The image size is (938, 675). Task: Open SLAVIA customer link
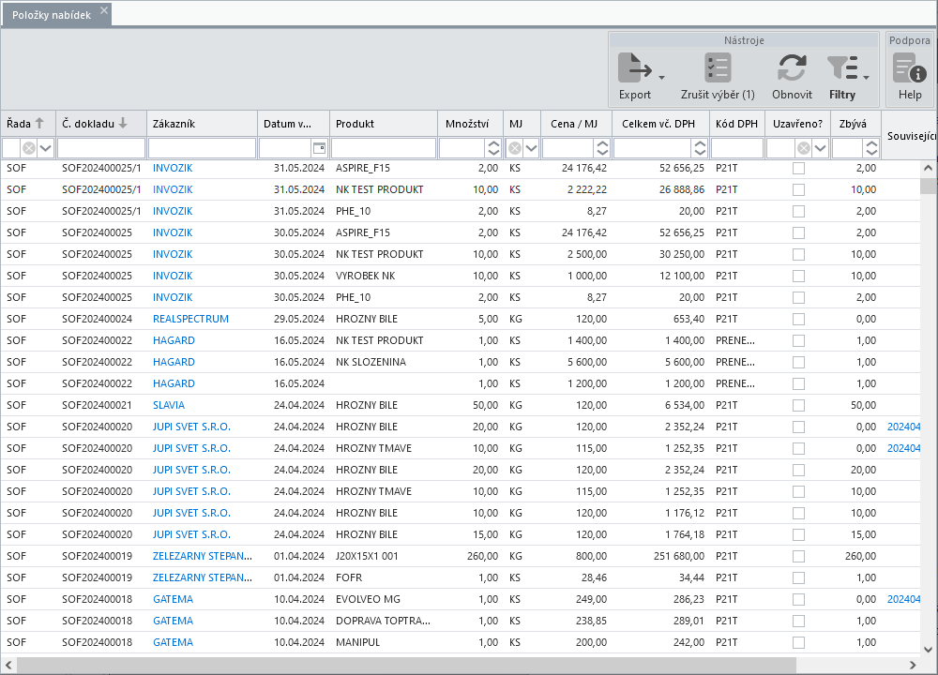169,405
